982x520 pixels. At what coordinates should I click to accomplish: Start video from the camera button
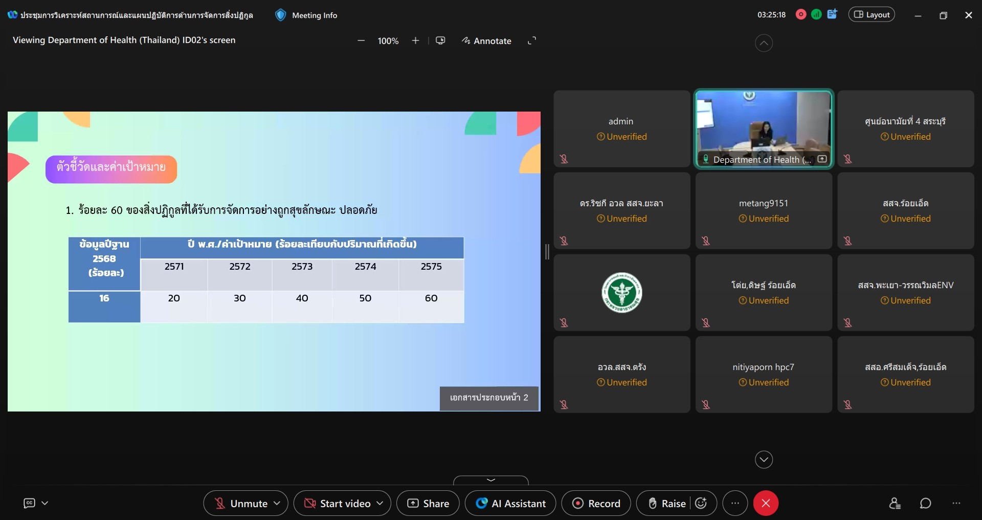tap(338, 504)
